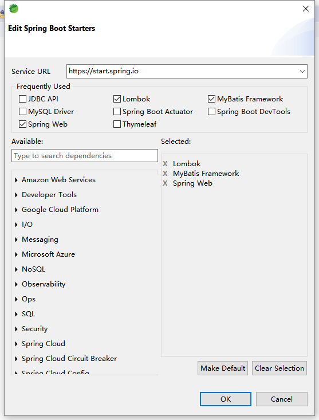Image resolution: width=319 pixels, height=420 pixels.
Task: Remove MyBatis Framework via its X icon
Action: point(165,174)
